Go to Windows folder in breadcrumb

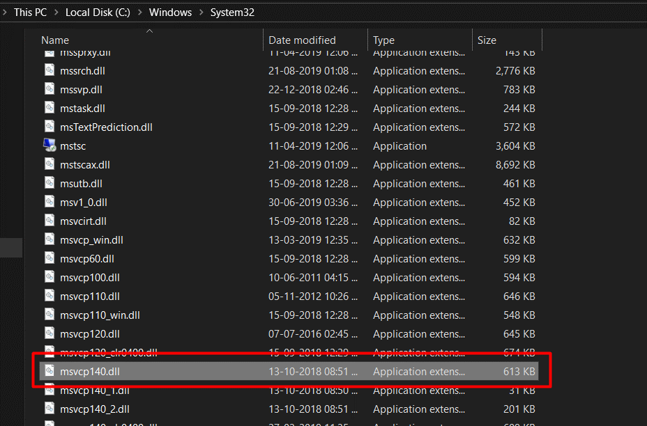(x=170, y=13)
